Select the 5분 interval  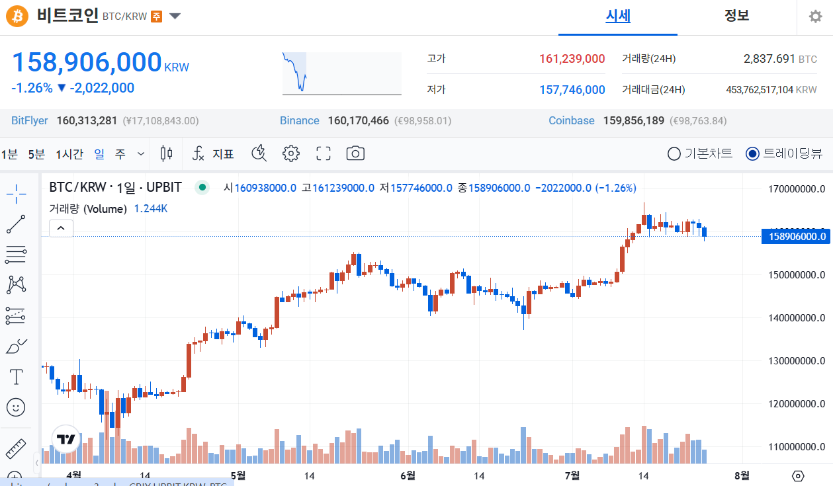(36, 154)
